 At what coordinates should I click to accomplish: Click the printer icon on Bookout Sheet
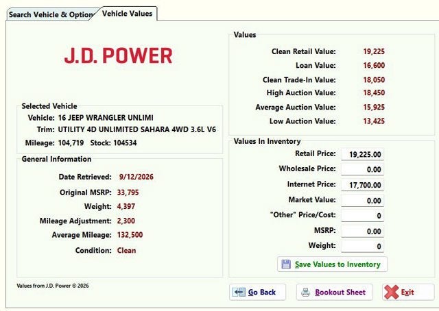305,293
